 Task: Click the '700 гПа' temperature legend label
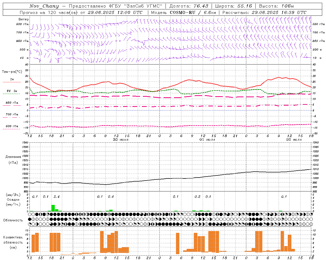click(12, 115)
